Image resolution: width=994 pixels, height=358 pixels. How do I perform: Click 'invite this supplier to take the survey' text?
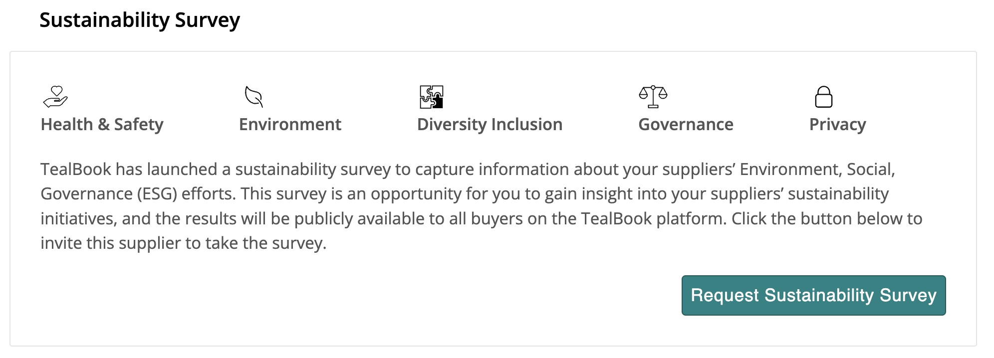(183, 243)
